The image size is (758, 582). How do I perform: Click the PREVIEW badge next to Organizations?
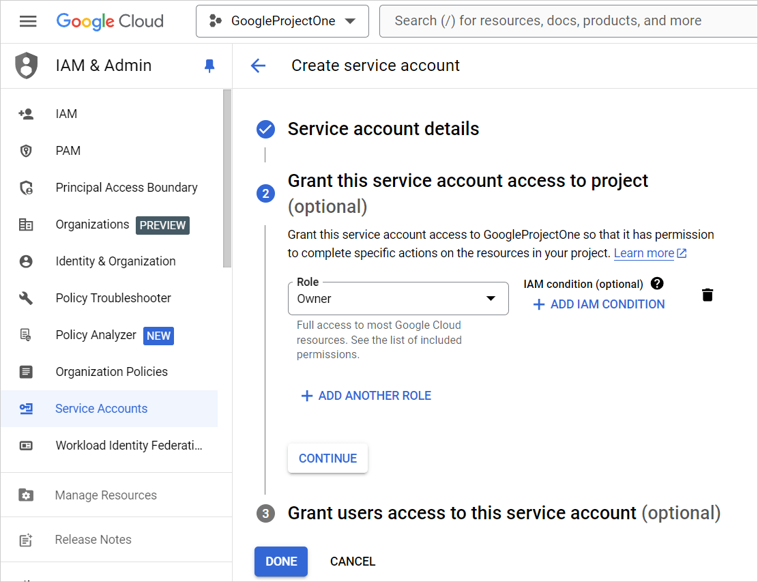[x=162, y=225]
